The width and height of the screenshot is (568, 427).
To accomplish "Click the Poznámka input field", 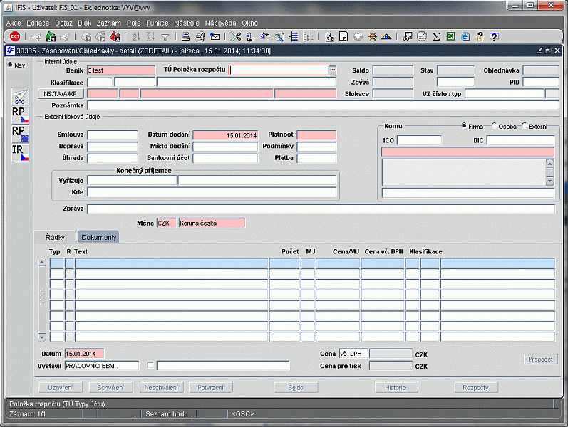I will click(323, 105).
